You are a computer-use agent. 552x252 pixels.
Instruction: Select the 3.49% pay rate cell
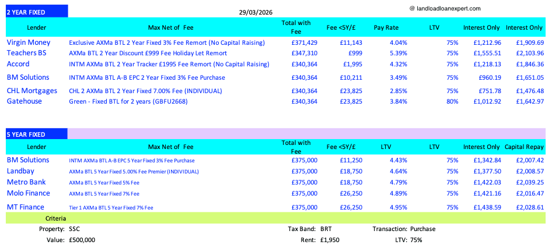[399, 77]
